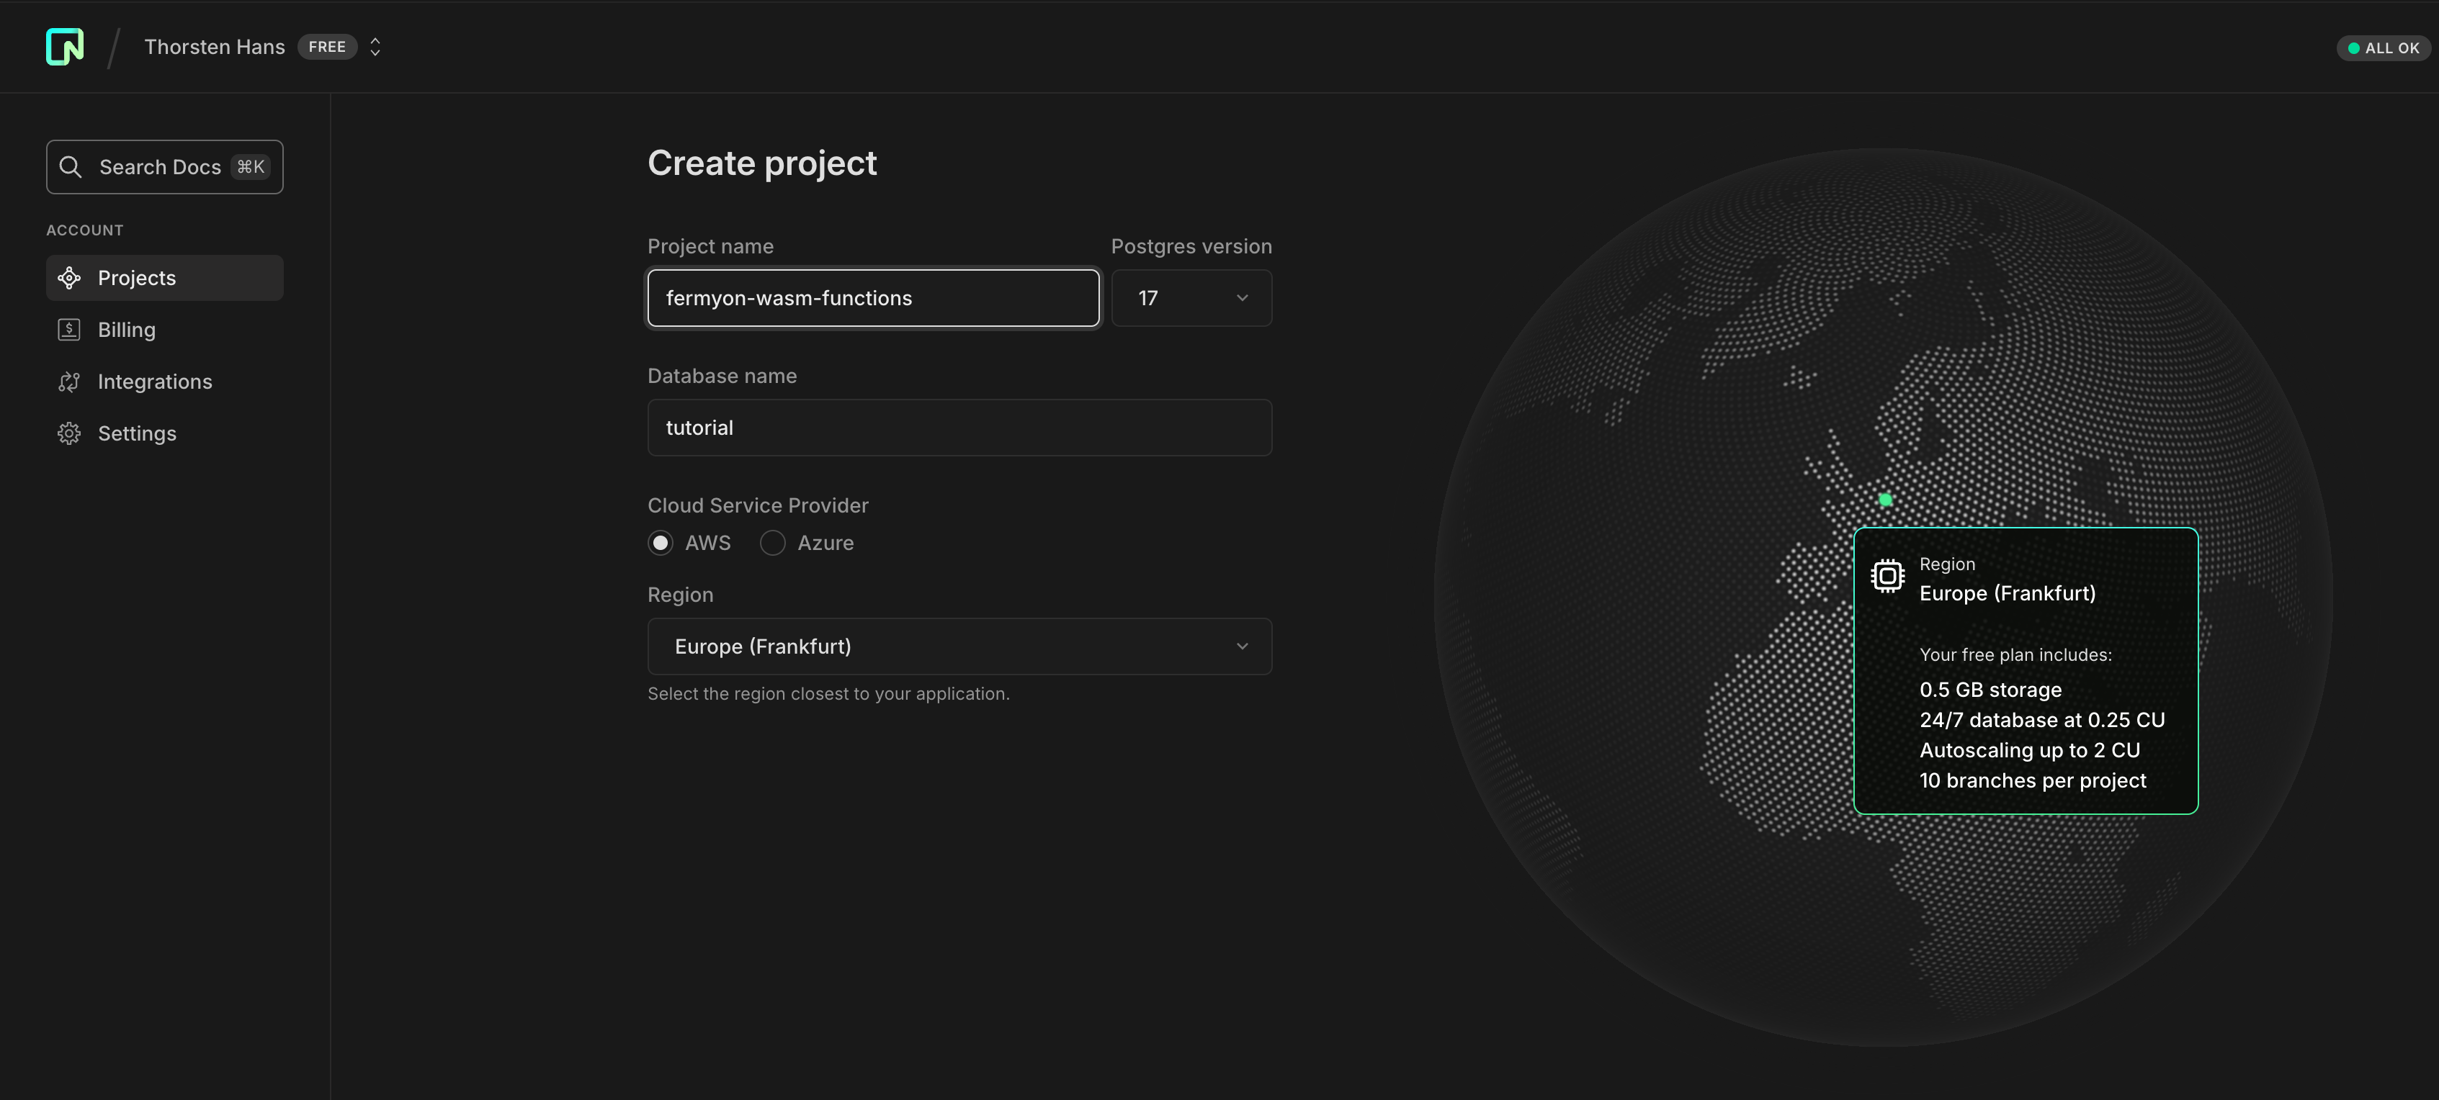Open Billing in the sidebar

(127, 330)
